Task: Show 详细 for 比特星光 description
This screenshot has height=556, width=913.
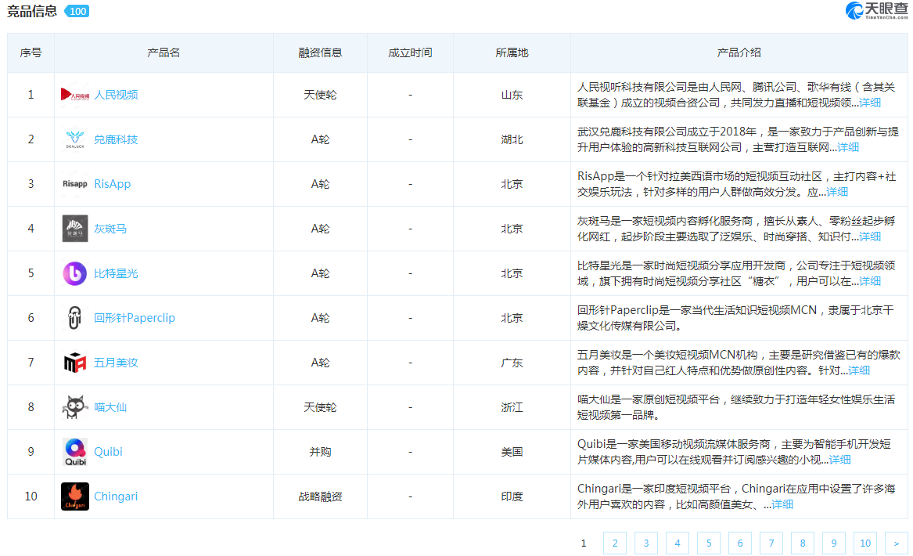Action: tap(870, 281)
